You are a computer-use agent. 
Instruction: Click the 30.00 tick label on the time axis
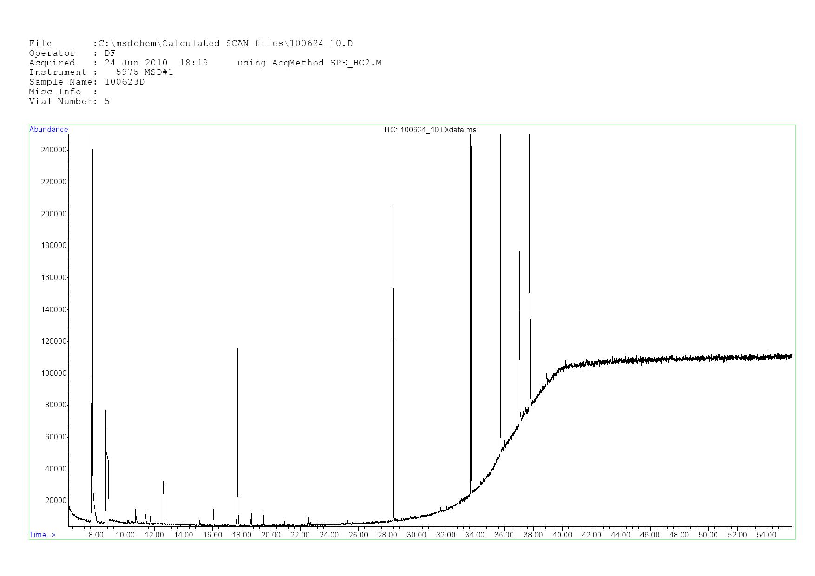tap(416, 535)
